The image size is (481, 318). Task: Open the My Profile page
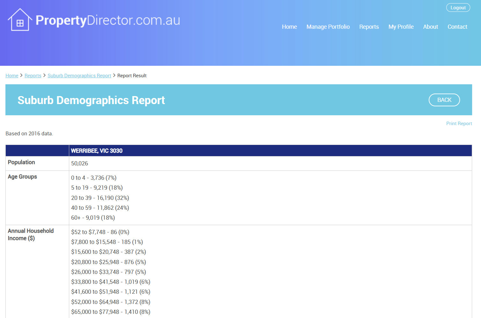[x=401, y=27]
